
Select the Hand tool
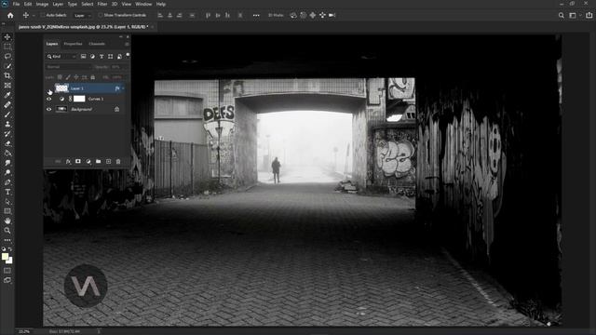tap(7, 221)
